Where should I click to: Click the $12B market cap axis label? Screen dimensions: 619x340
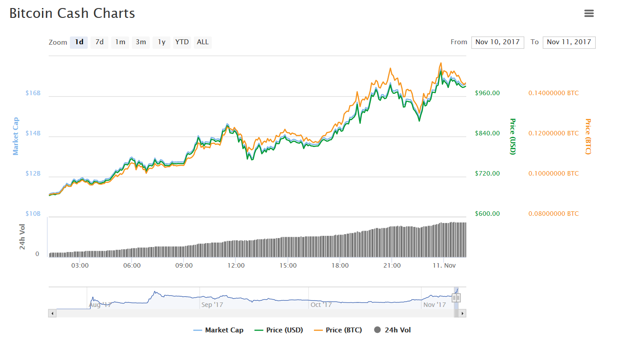click(33, 173)
